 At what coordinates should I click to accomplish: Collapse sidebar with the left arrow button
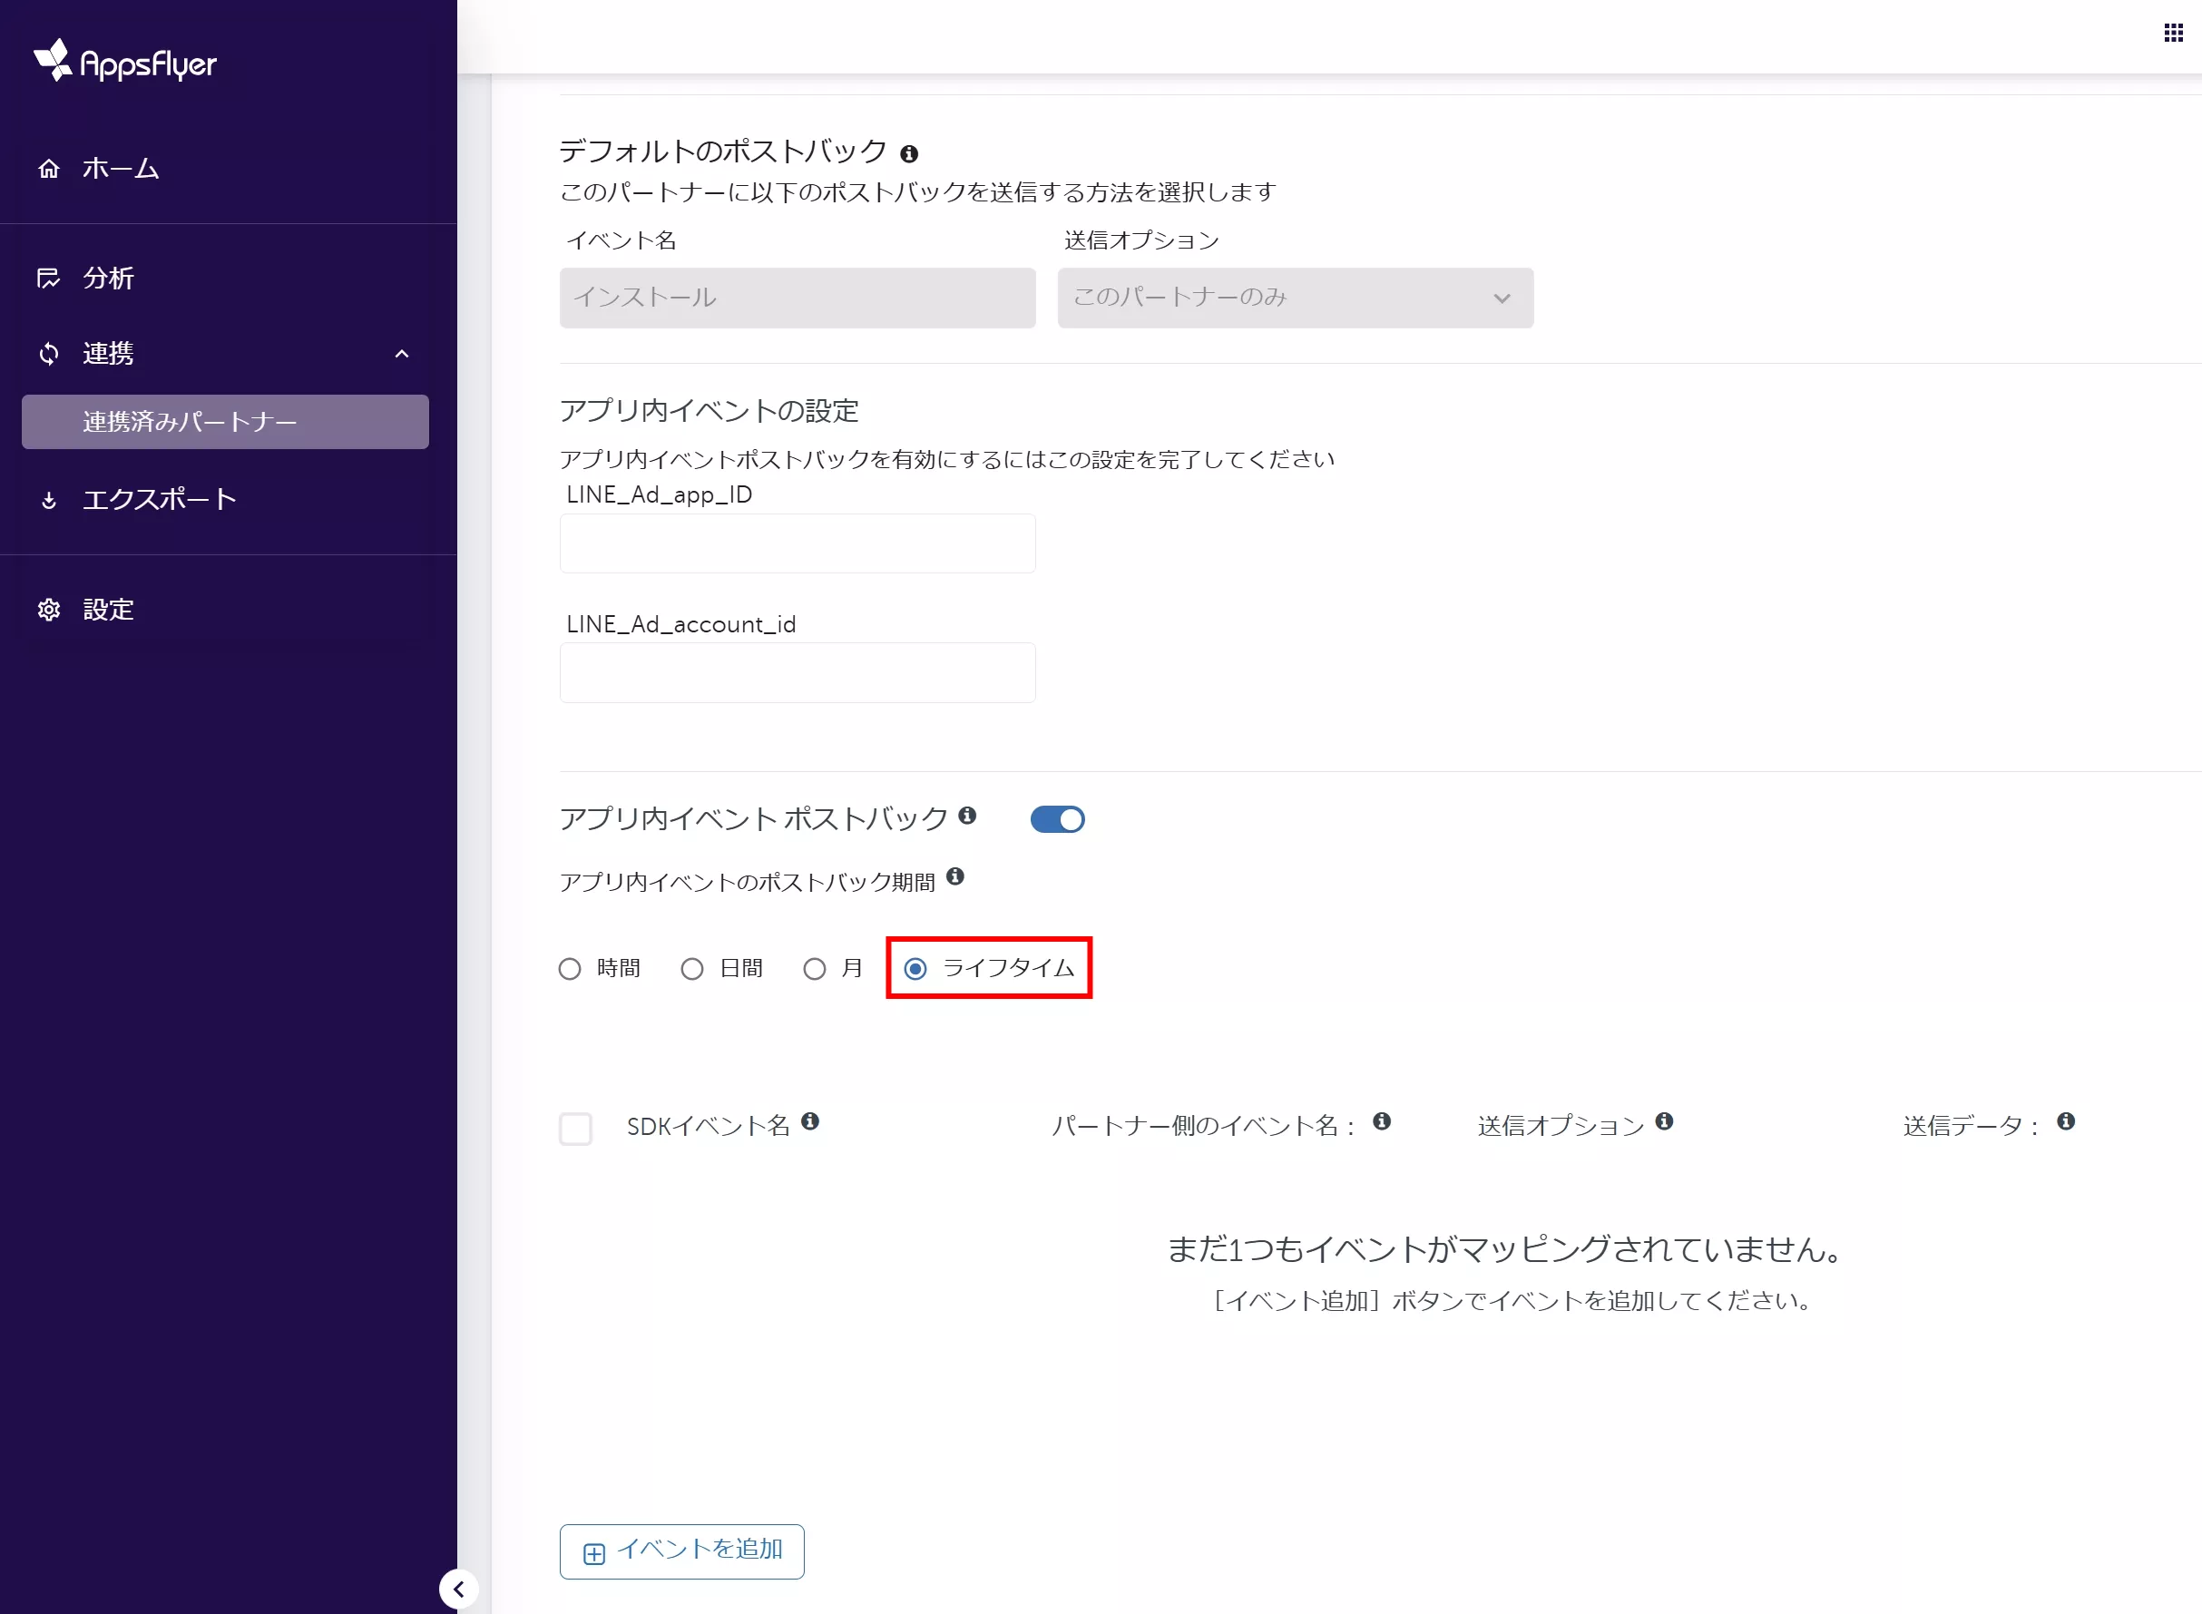[458, 1589]
